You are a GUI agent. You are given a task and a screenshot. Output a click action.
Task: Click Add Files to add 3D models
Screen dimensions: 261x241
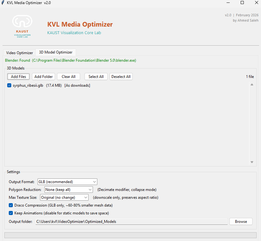pos(18,76)
